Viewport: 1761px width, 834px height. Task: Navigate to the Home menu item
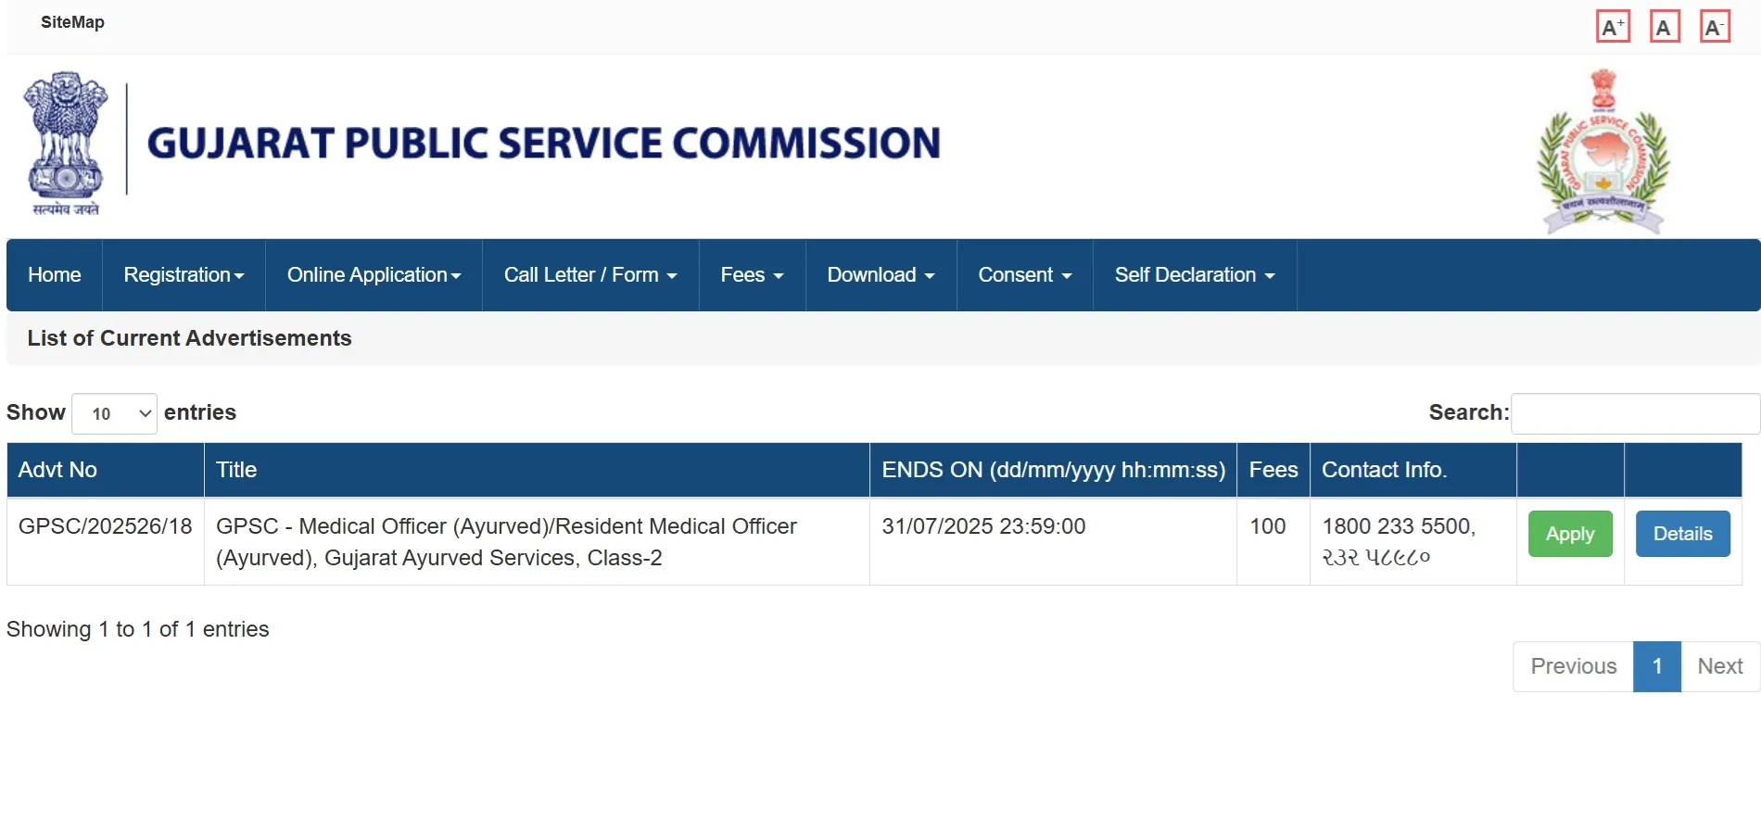click(x=53, y=275)
